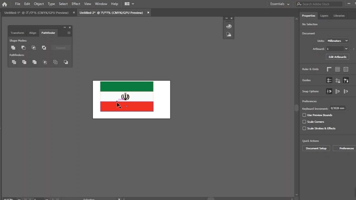Apply the Divide pathfinder icon
The height and width of the screenshot is (200, 356).
(14, 62)
